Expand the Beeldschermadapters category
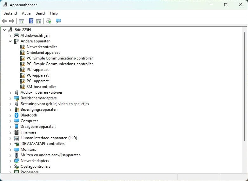The width and height of the screenshot is (248, 181). pos(10,98)
